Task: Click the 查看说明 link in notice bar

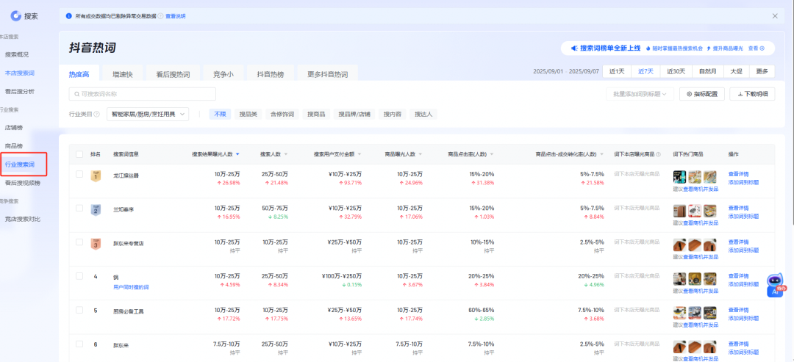Action: pos(176,16)
